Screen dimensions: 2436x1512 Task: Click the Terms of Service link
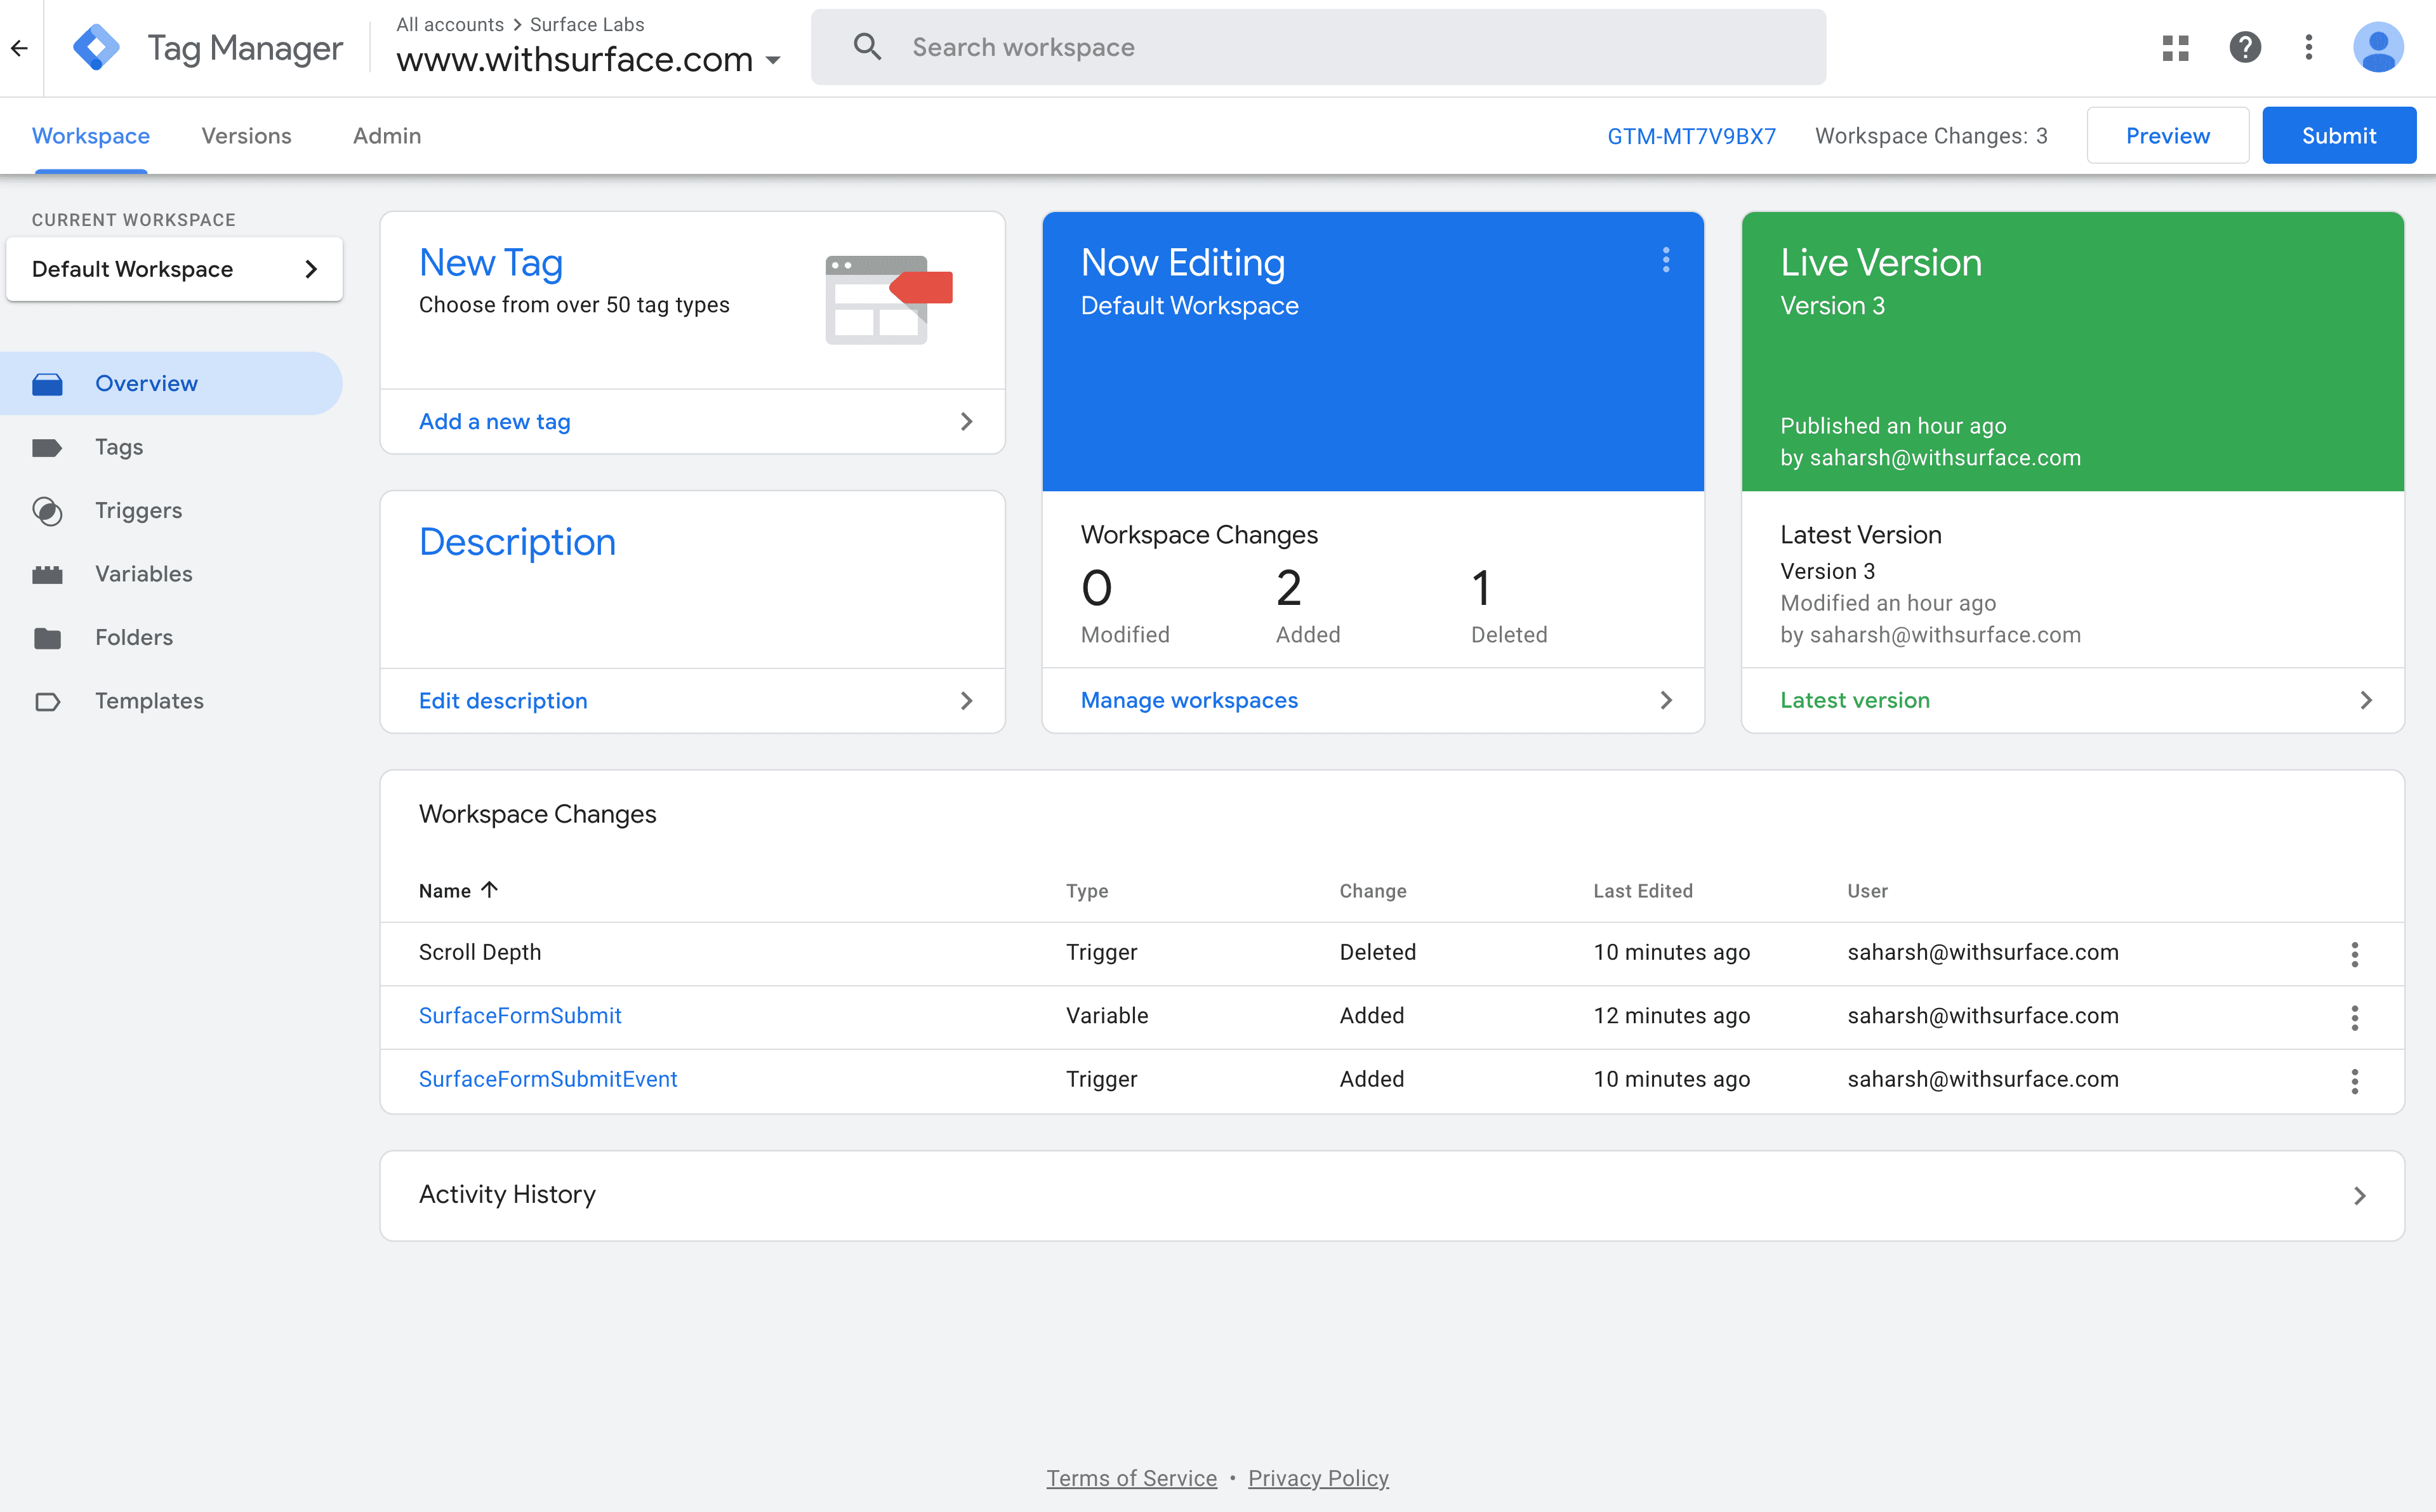[1132, 1478]
